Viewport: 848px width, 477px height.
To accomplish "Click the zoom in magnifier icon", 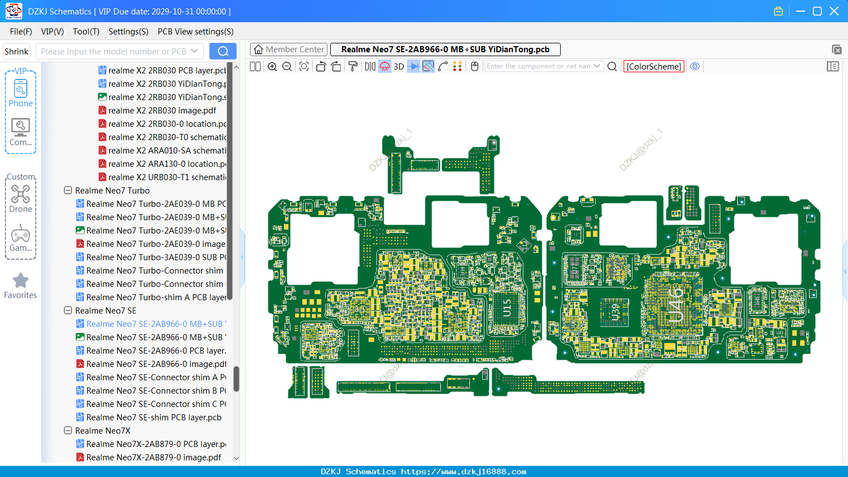I will pos(272,66).
